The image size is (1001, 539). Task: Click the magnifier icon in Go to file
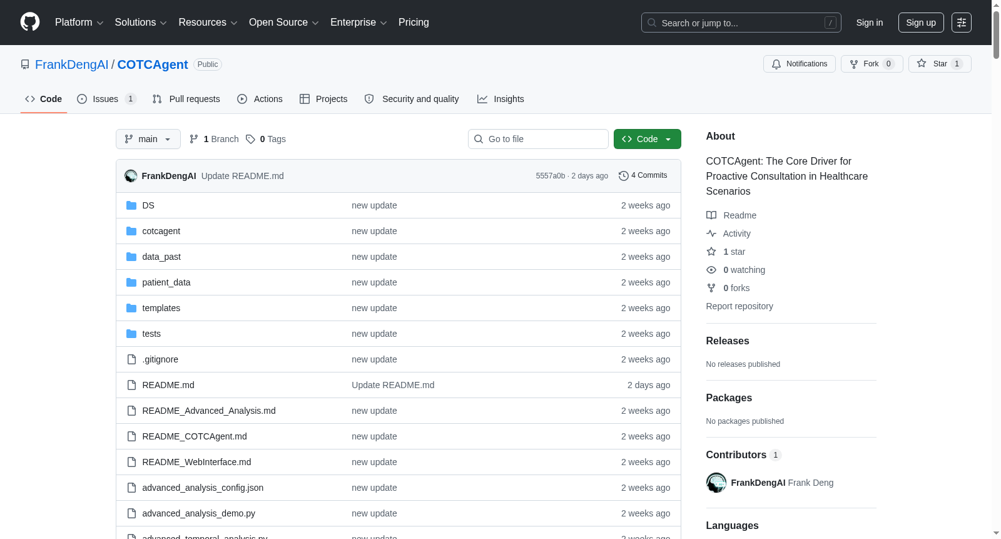click(x=479, y=139)
